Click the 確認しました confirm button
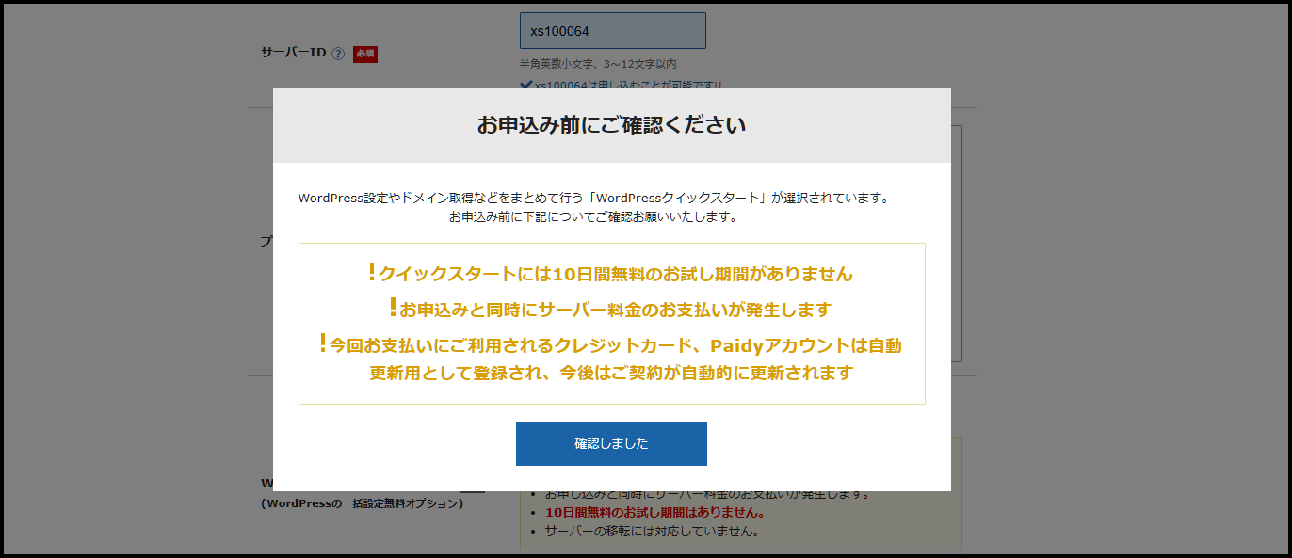 [x=611, y=443]
